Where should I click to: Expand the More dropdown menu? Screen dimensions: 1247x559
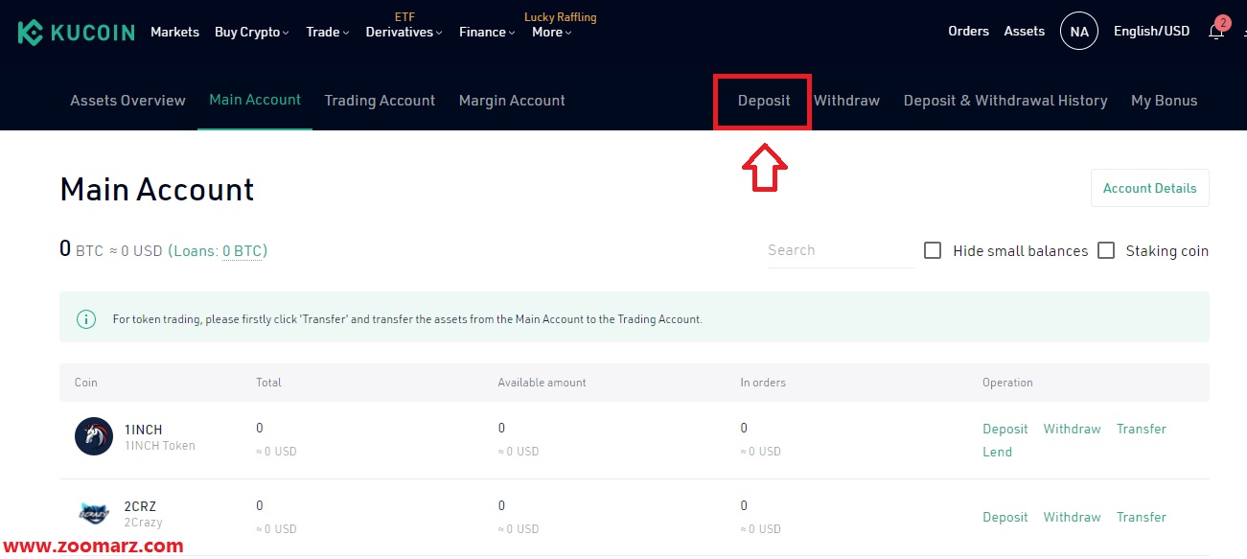tap(552, 32)
